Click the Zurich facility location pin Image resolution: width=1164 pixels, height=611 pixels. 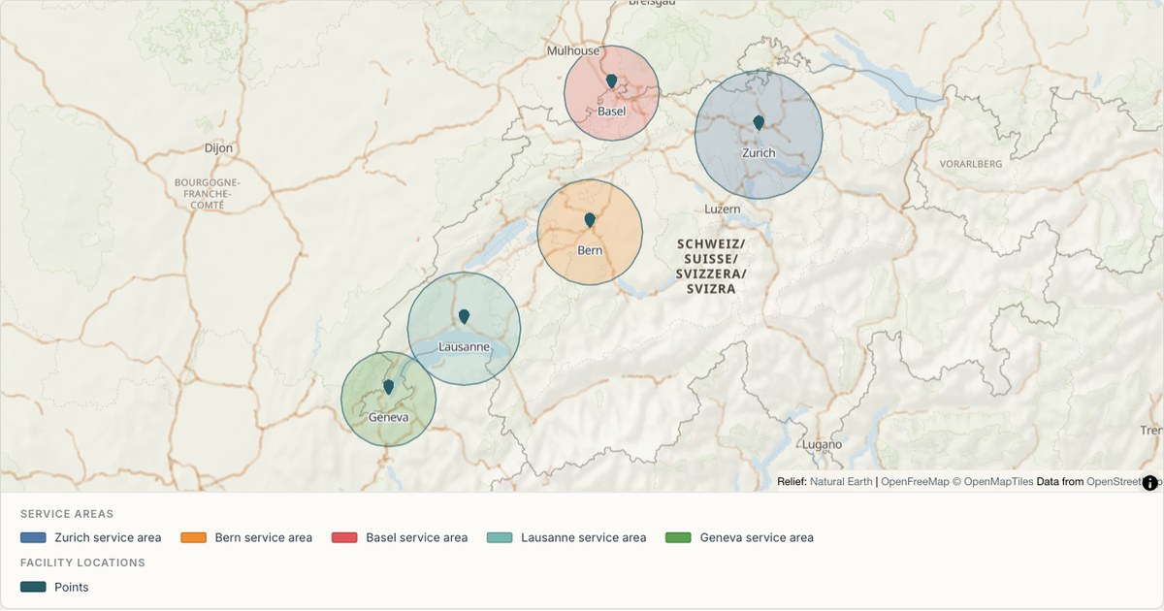(759, 123)
